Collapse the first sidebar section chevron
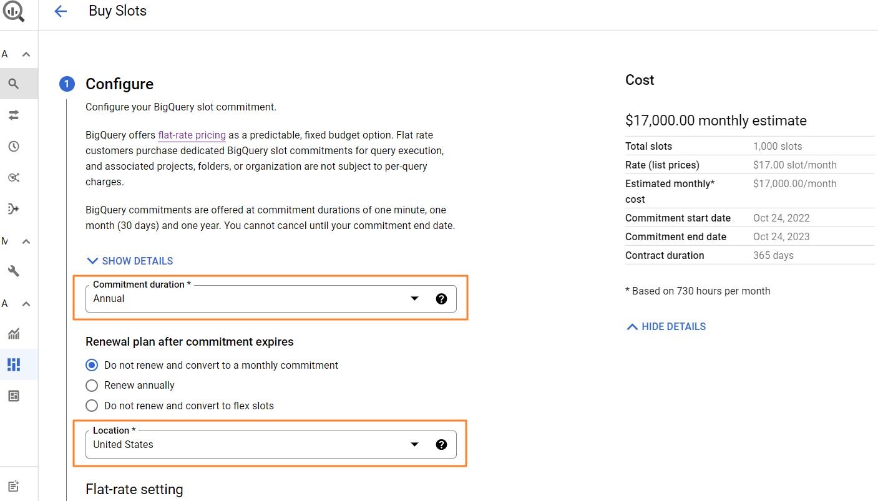The width and height of the screenshot is (878, 501). [26, 54]
